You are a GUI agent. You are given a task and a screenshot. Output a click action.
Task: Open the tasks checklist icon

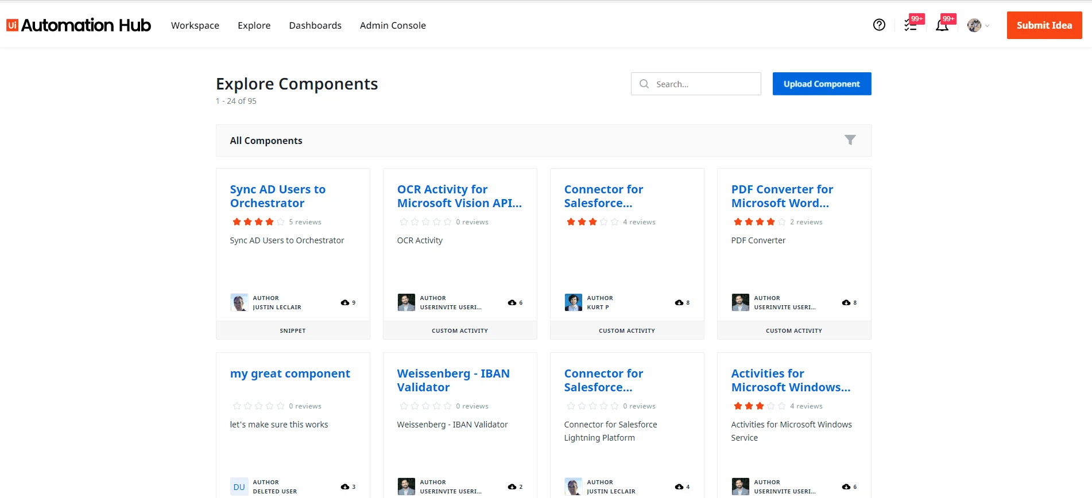coord(911,25)
